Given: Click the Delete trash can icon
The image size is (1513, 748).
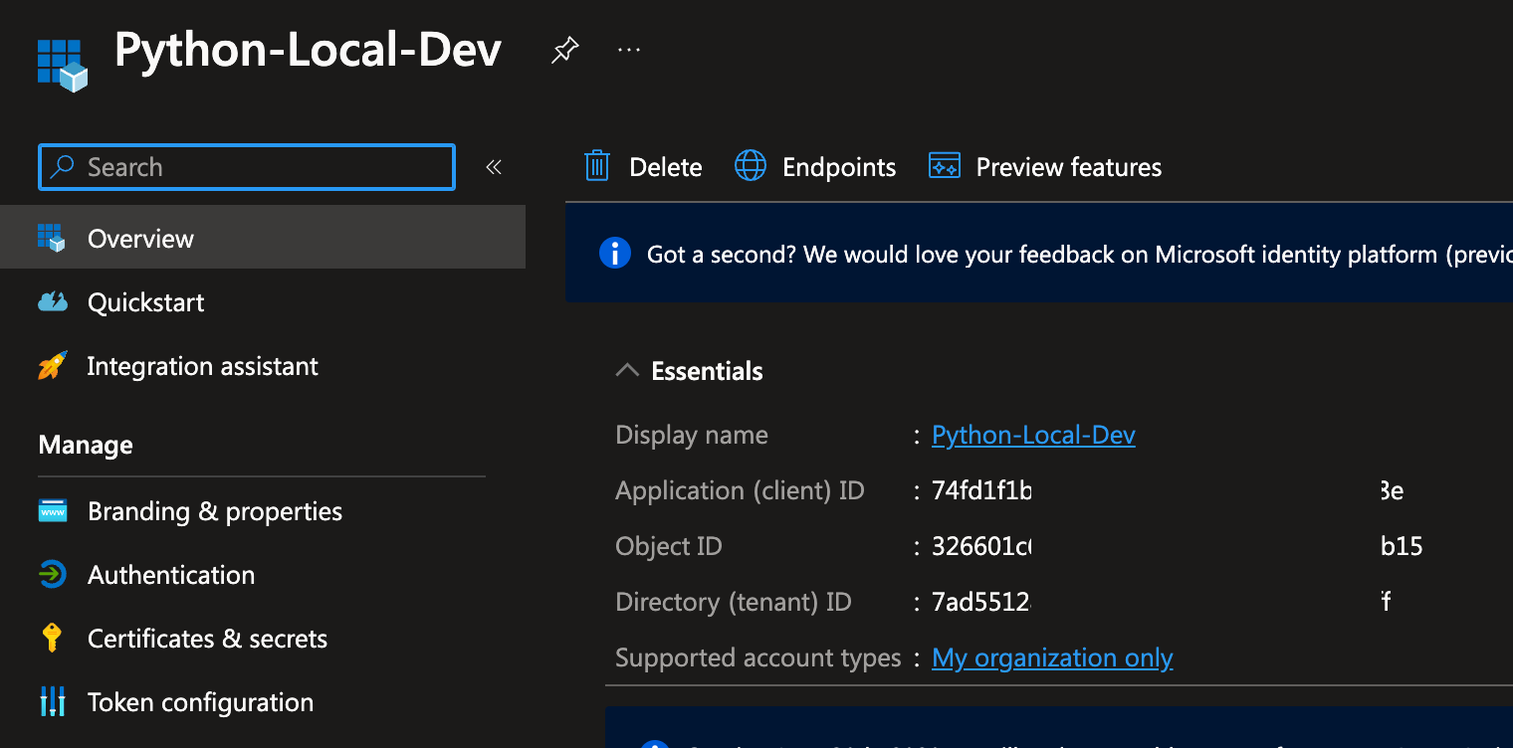Looking at the screenshot, I should [596, 166].
